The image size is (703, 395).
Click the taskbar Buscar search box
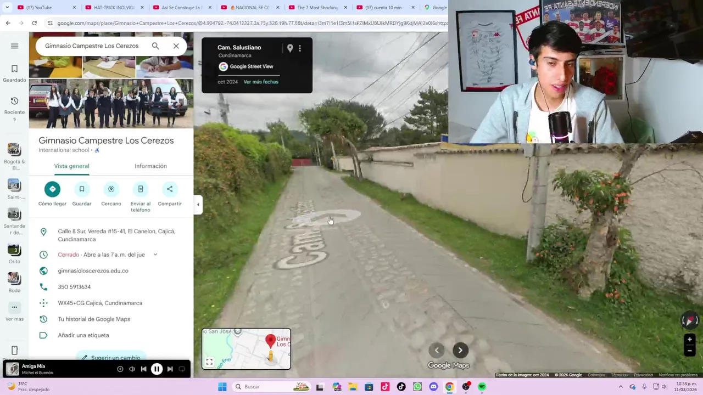click(272, 387)
